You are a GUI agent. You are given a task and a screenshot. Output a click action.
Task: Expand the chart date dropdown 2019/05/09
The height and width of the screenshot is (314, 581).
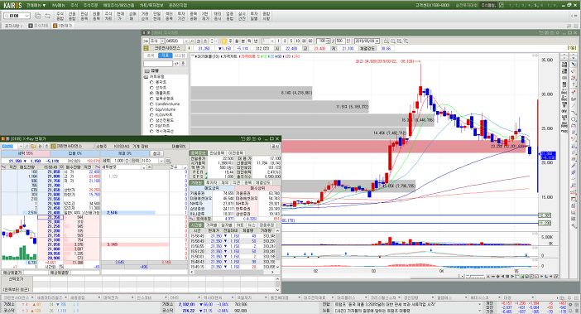click(x=377, y=41)
